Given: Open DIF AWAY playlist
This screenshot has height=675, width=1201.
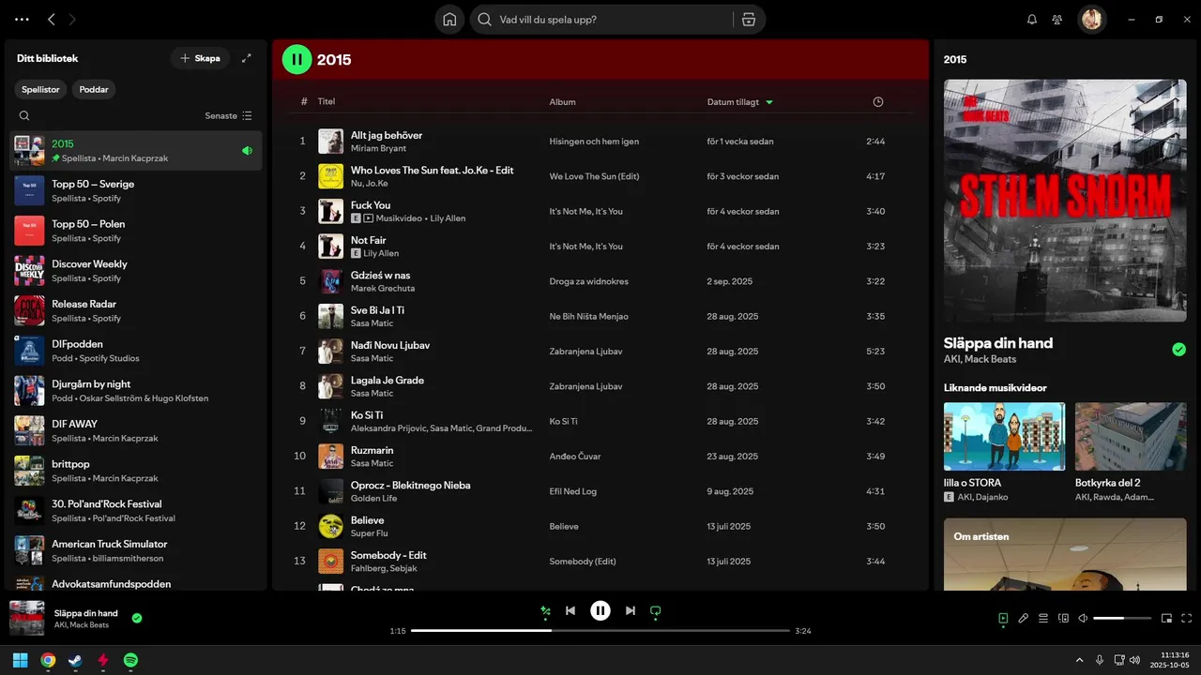Looking at the screenshot, I should click(136, 430).
